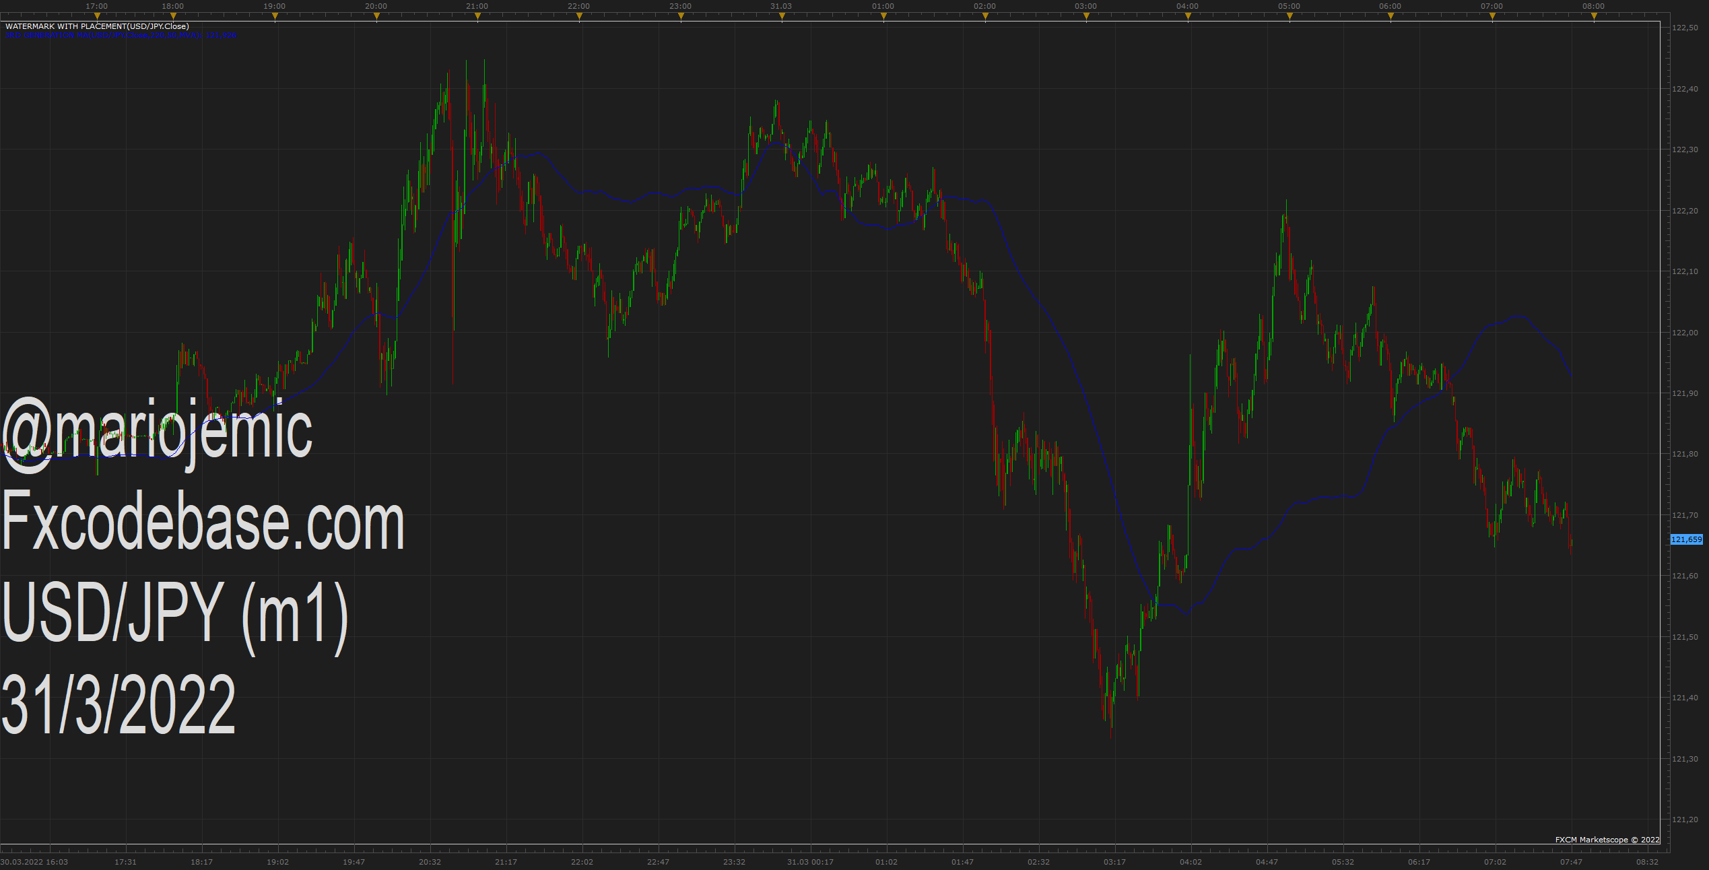Click the 122,10 price axis label
This screenshot has width=1709, height=870.
click(x=1685, y=271)
